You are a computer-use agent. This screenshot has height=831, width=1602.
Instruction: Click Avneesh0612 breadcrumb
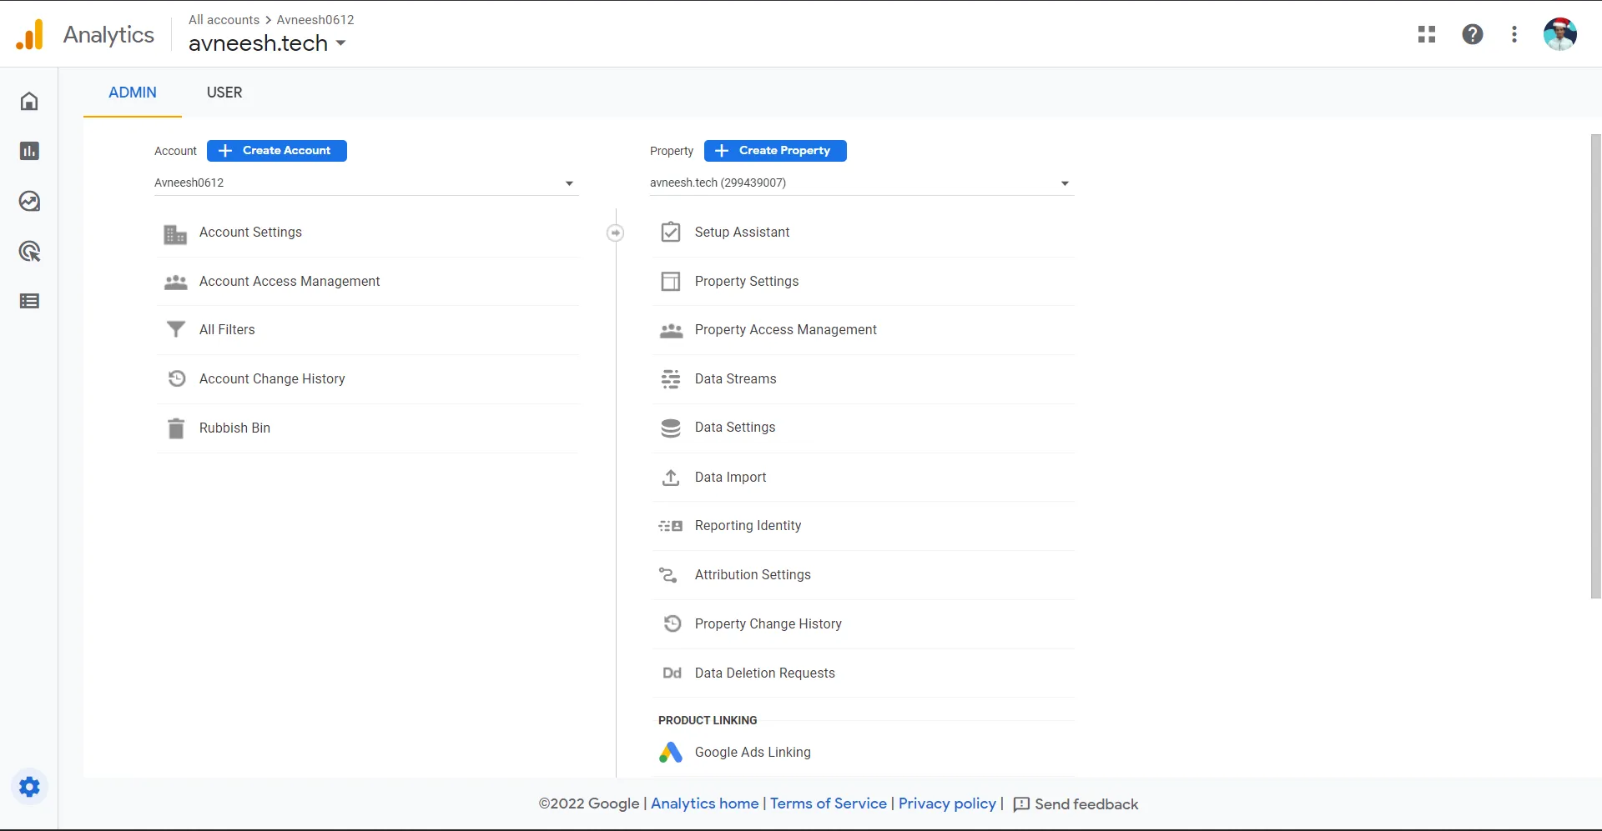tap(315, 20)
